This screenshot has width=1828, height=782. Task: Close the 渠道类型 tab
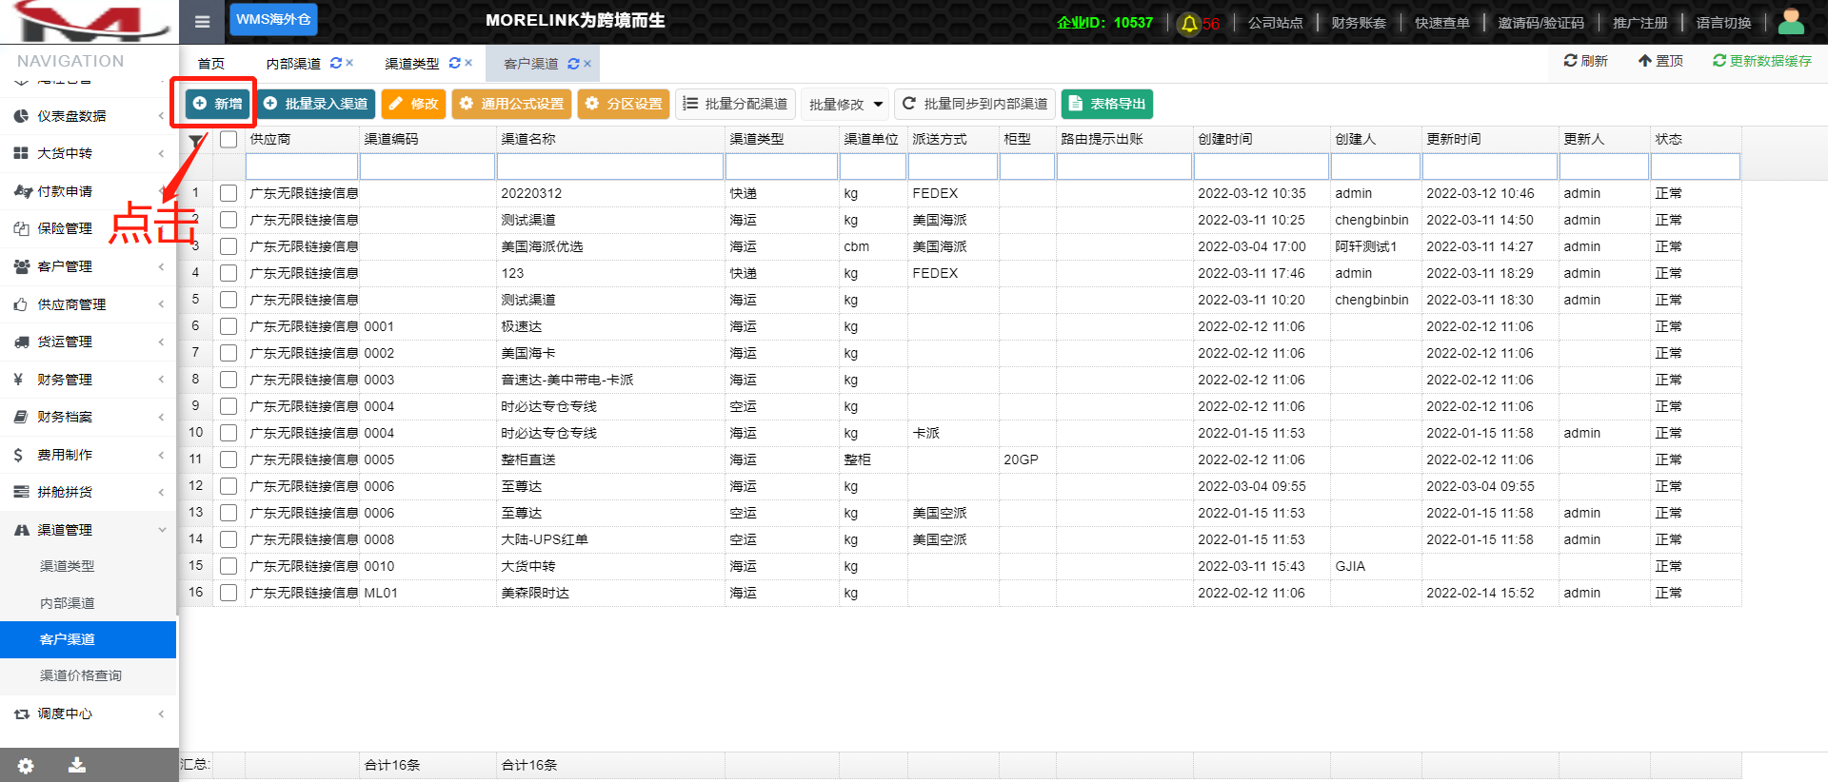[468, 63]
